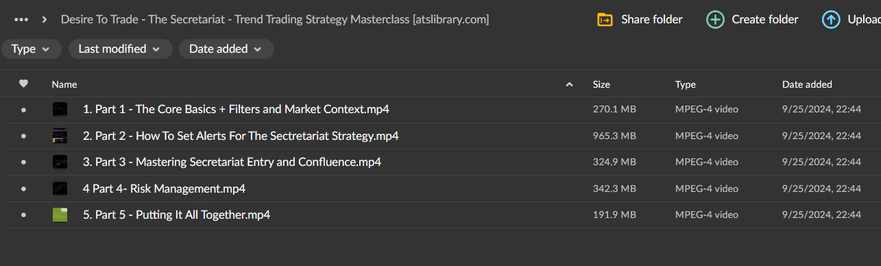
Task: Favorite the Part 3 Mastering Entry file dot
Action: tap(23, 162)
